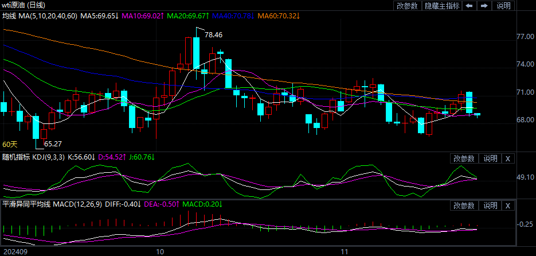Click the 77.00 price axis label
This screenshot has height=256, width=536.
pos(525,37)
